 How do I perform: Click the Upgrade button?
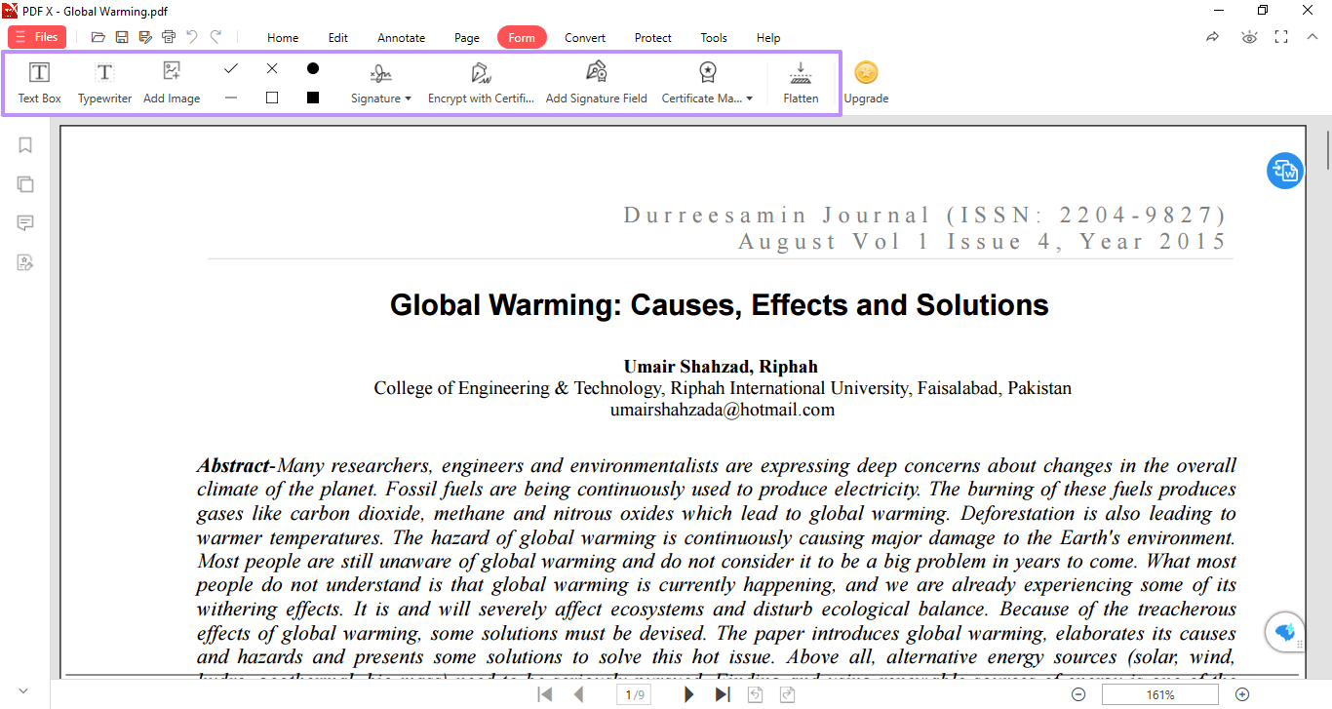click(x=865, y=82)
